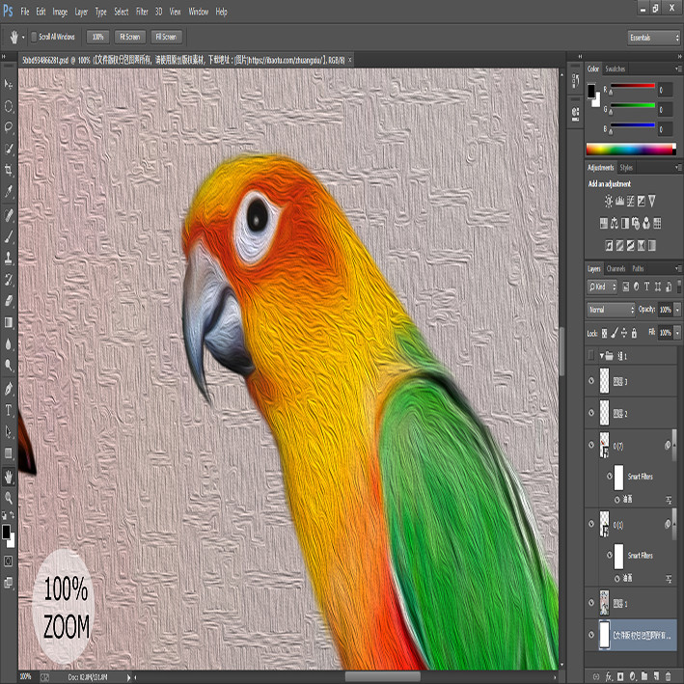The width and height of the screenshot is (684, 684).
Task: Select the Blur tool
Action: coord(9,344)
